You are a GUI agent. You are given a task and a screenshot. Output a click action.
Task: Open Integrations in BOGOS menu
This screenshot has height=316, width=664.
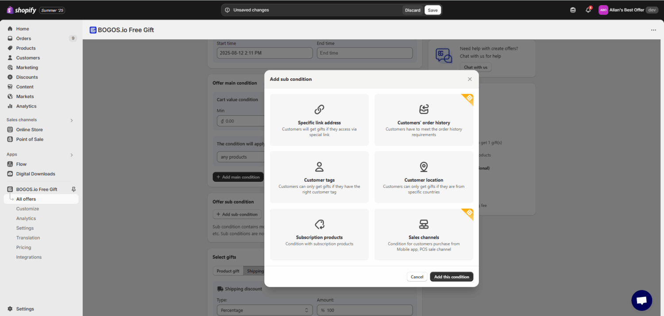[x=29, y=257]
